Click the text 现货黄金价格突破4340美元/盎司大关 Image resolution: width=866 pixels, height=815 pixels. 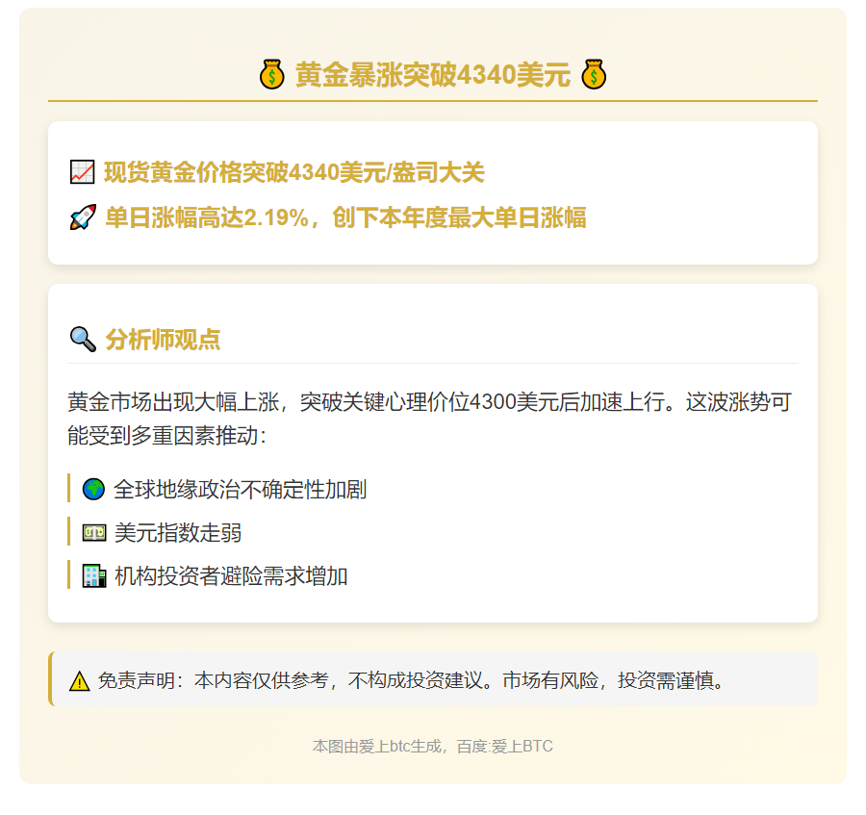tap(294, 173)
